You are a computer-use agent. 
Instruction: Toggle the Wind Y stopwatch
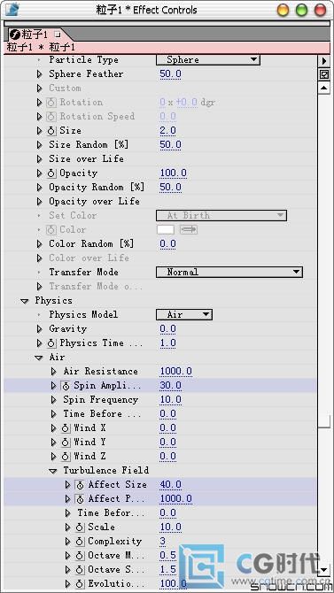click(x=66, y=443)
